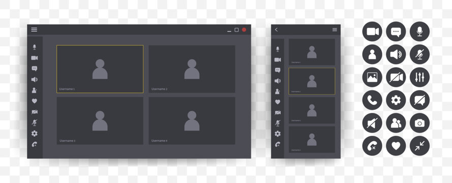Click the round muted microphone icon button
452x183 pixels.
click(420, 54)
